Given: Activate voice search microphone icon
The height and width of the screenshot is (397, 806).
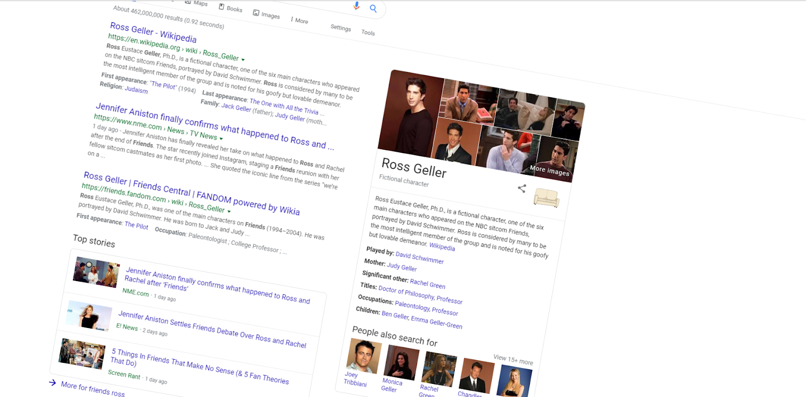Looking at the screenshot, I should coord(357,6).
